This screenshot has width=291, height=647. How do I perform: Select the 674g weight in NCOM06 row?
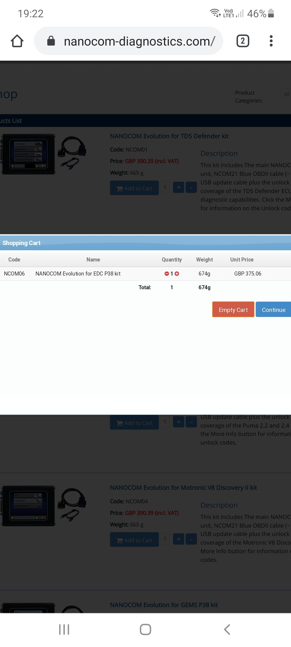point(204,274)
